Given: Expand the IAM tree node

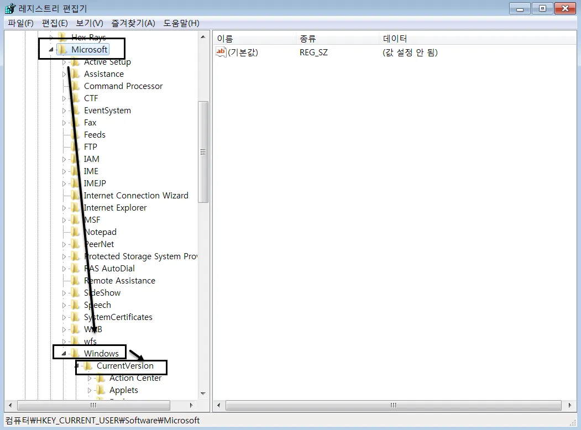Looking at the screenshot, I should coord(64,159).
